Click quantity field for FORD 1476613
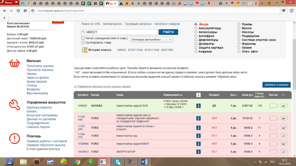 pos(273,152)
